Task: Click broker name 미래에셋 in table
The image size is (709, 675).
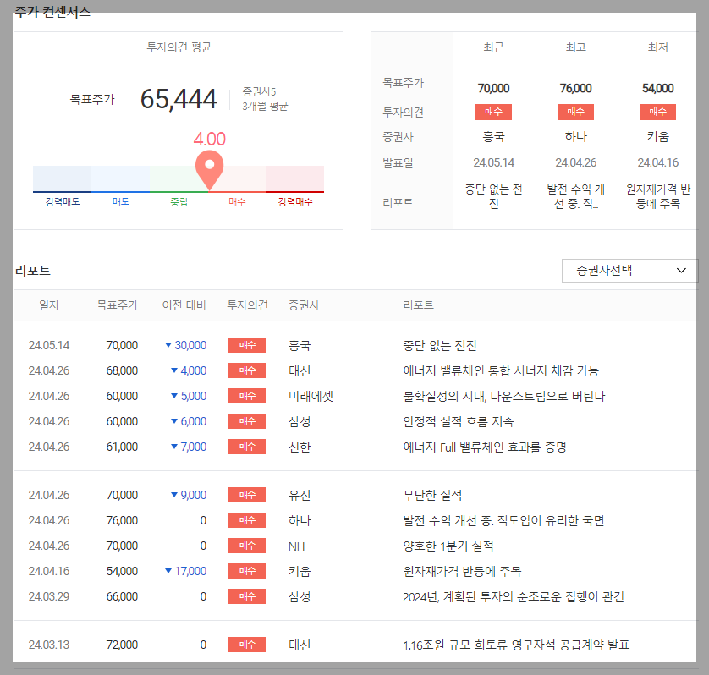Action: tap(311, 396)
